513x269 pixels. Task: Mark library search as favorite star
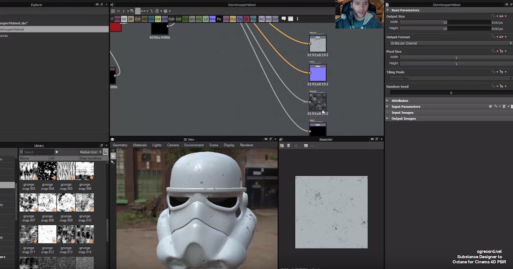pos(56,152)
